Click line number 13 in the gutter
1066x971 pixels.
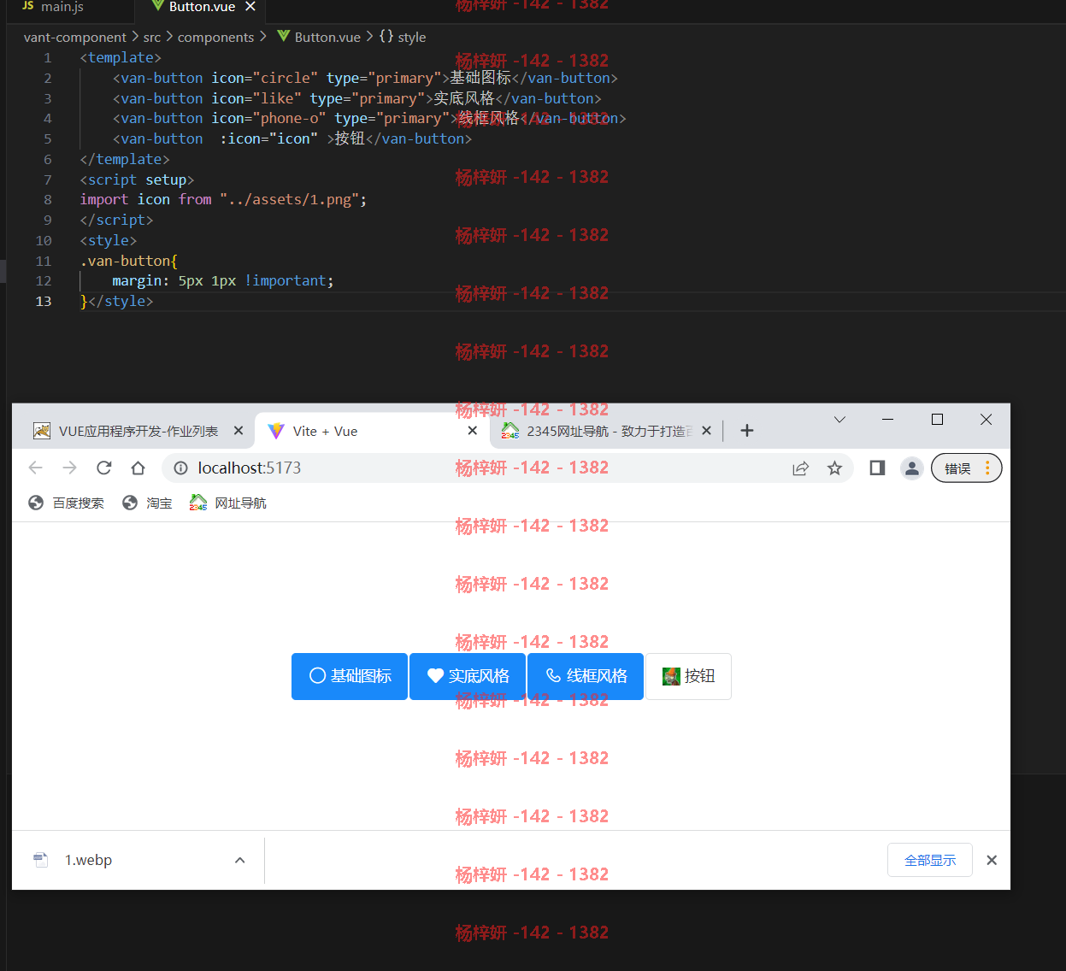(44, 302)
